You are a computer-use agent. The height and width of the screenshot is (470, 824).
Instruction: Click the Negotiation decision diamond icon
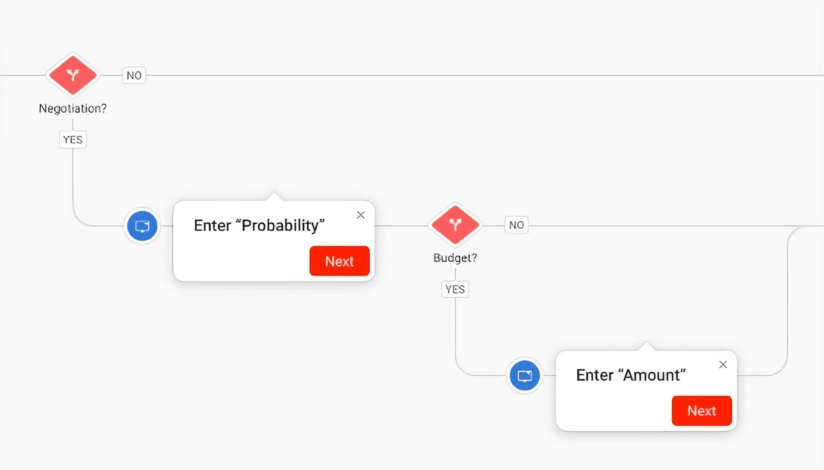click(x=73, y=75)
